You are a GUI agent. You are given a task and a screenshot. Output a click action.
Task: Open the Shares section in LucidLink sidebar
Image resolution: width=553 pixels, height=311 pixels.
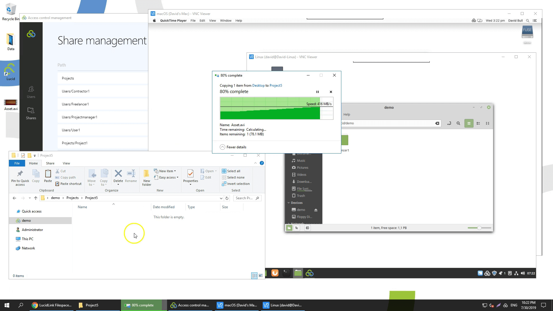(x=31, y=113)
